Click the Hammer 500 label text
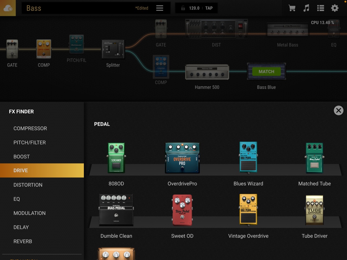347x260 pixels. 207,87
